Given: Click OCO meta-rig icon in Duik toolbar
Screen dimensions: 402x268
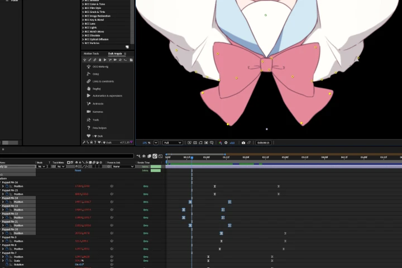Looking at the screenshot, I should [x=85, y=60].
